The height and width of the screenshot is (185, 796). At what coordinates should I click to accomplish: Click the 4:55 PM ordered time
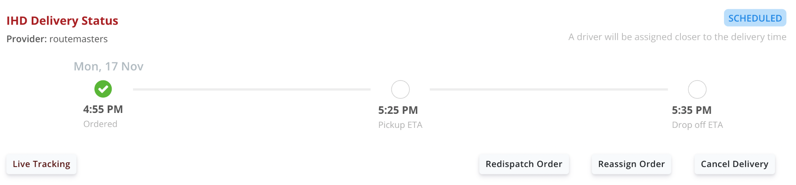pos(103,109)
